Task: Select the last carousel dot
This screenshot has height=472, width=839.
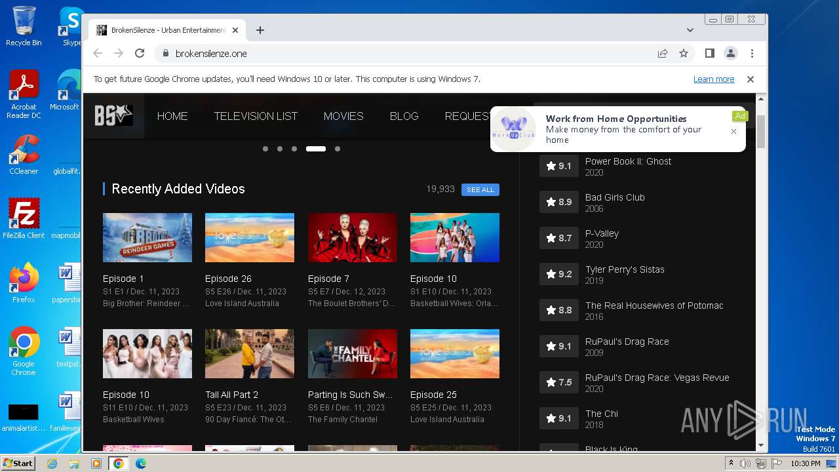Action: pyautogui.click(x=338, y=149)
